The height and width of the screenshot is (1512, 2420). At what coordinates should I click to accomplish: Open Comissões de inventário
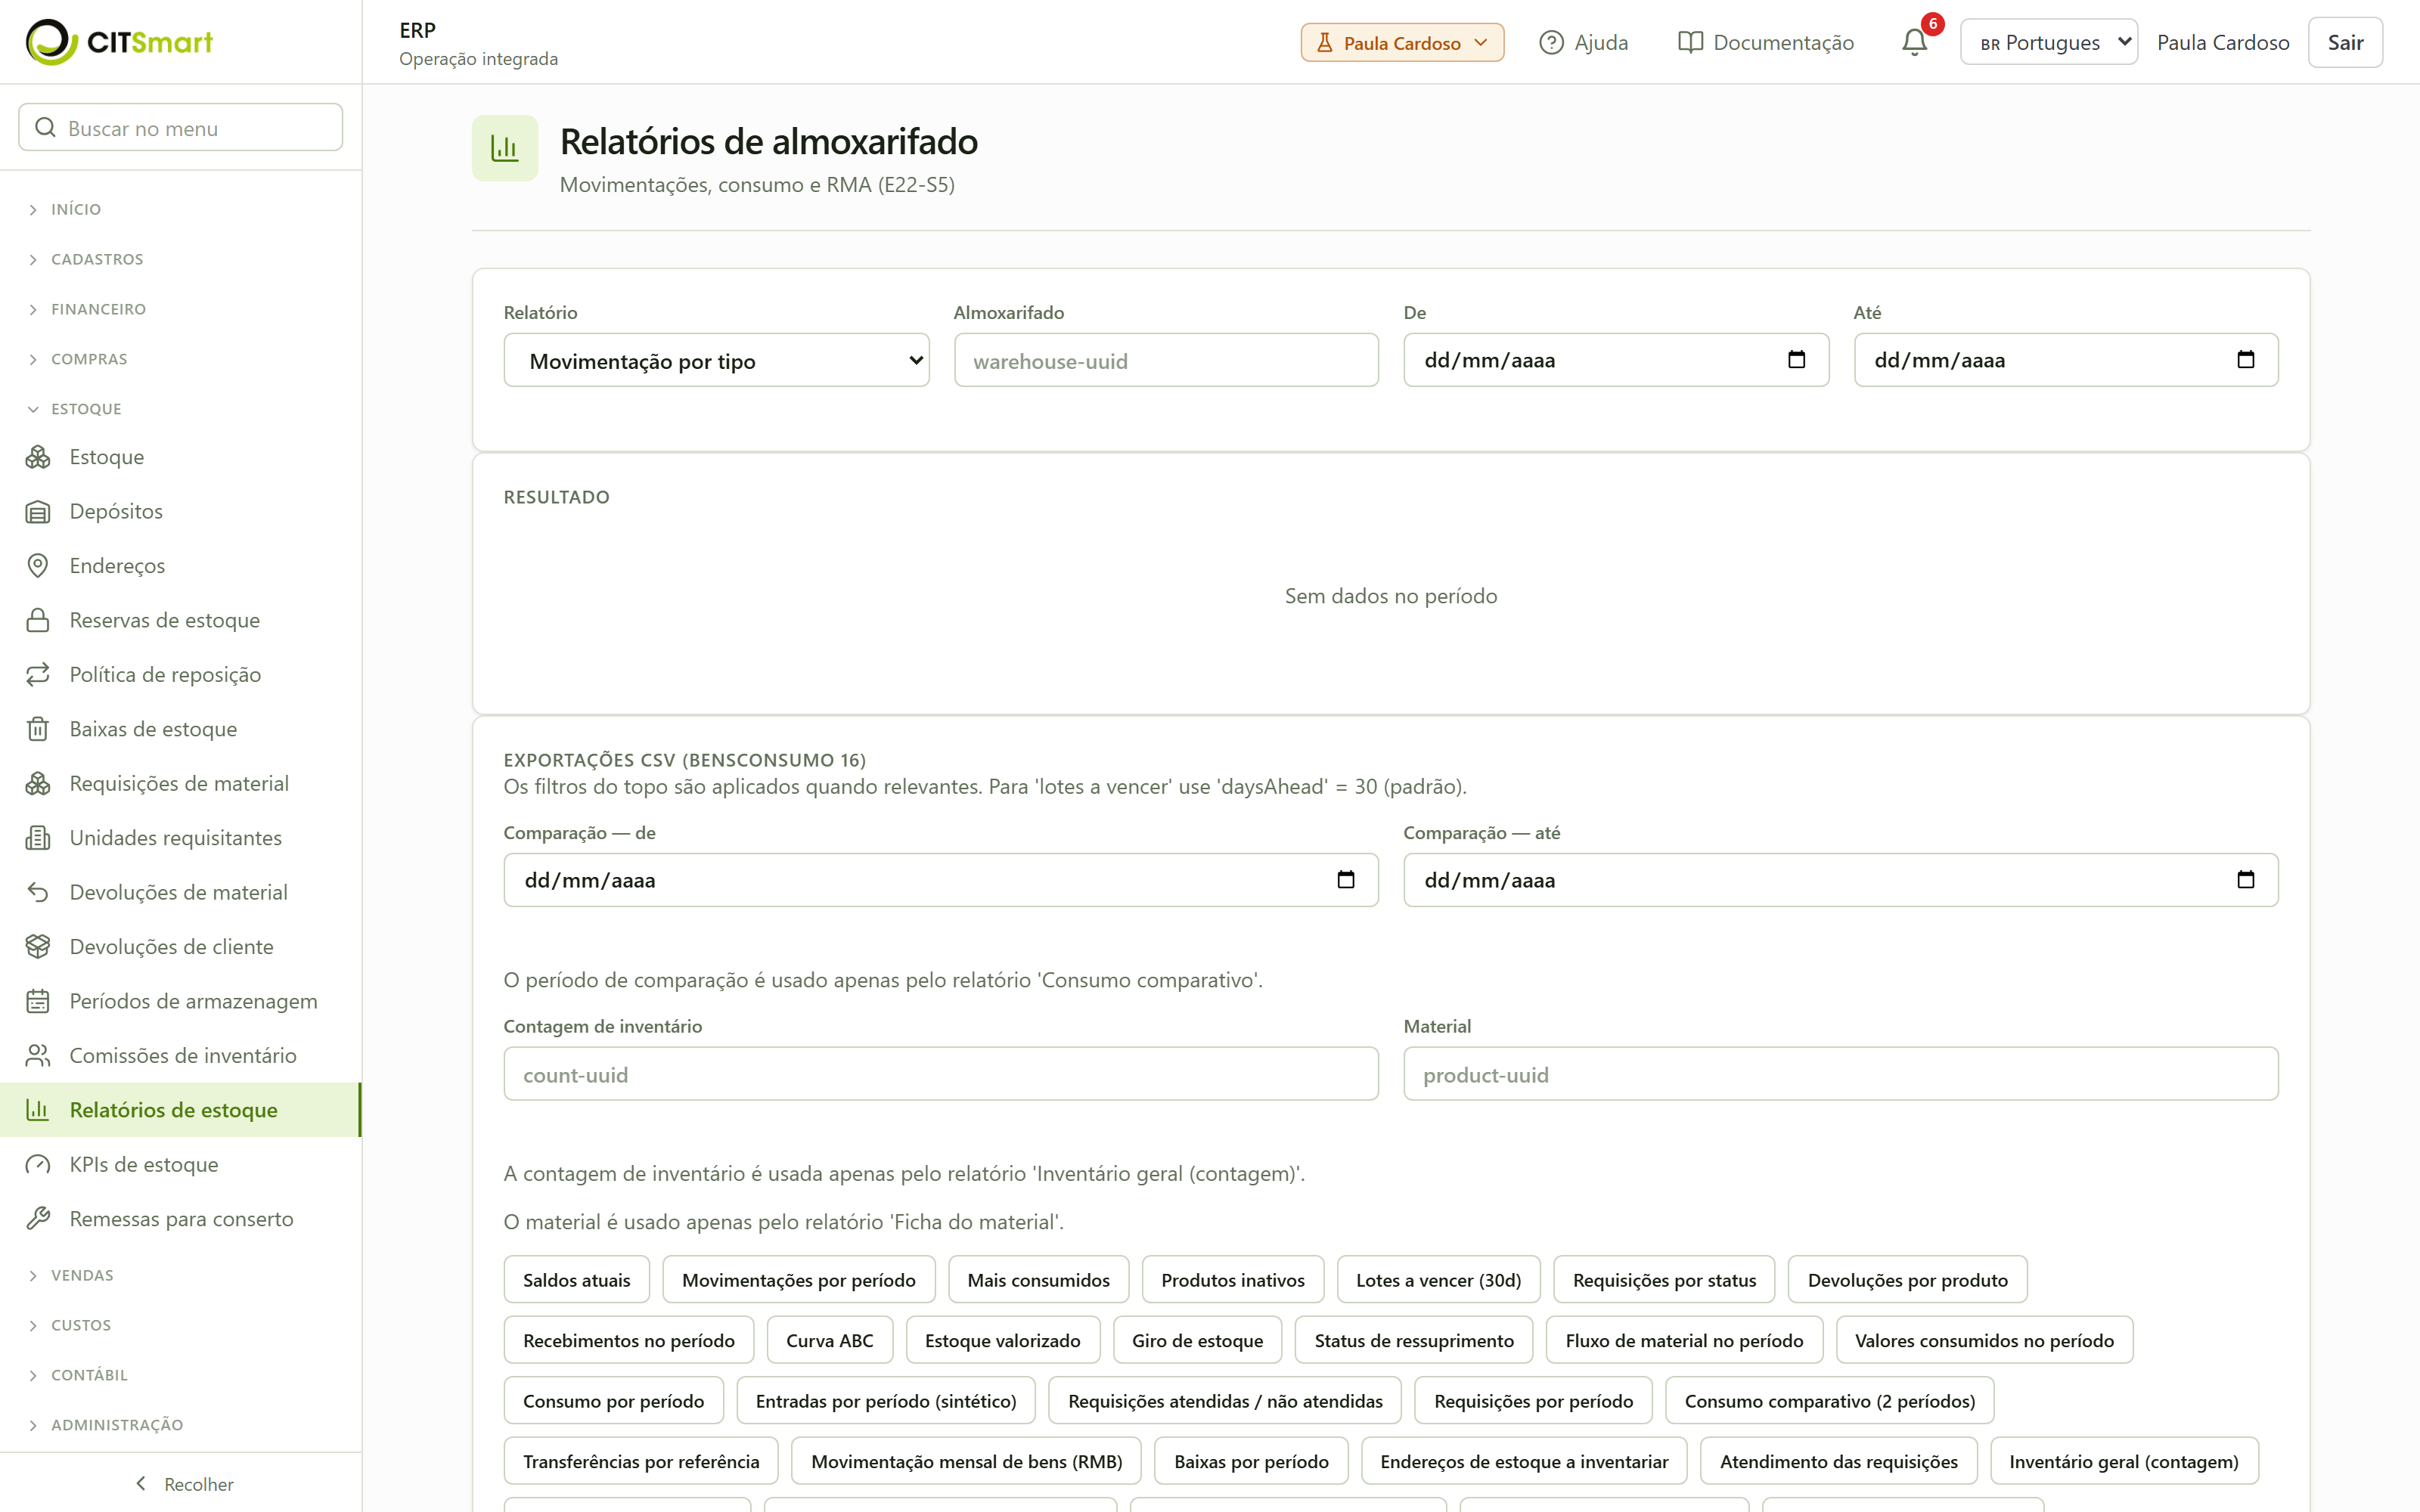pyautogui.click(x=181, y=1056)
